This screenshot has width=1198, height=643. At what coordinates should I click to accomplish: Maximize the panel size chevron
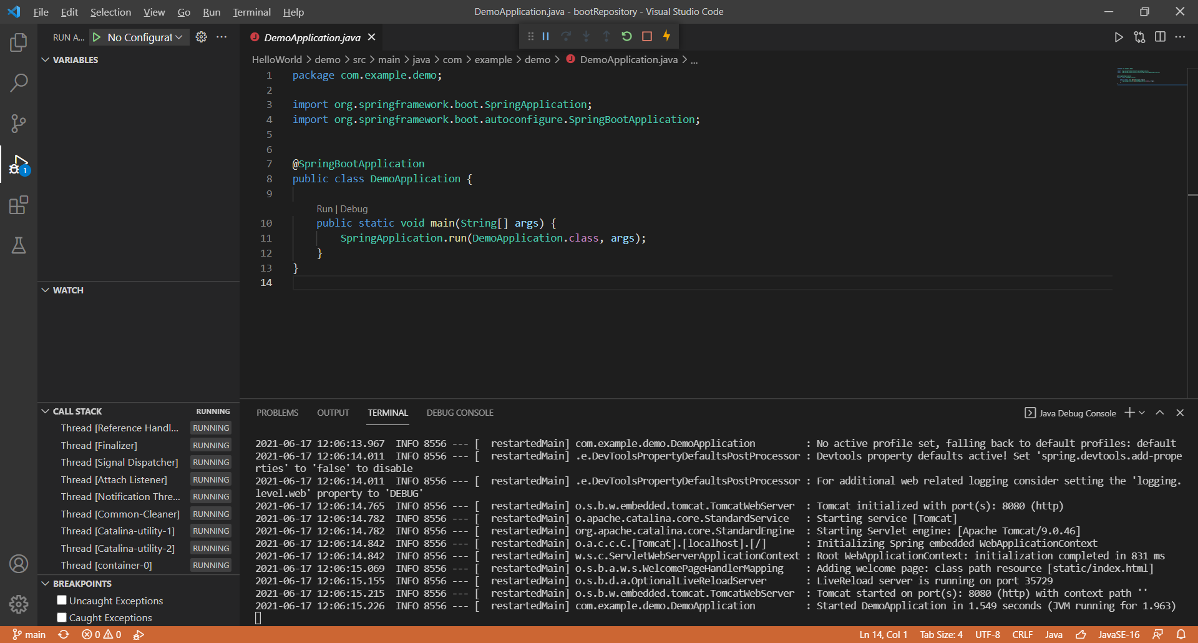point(1160,413)
